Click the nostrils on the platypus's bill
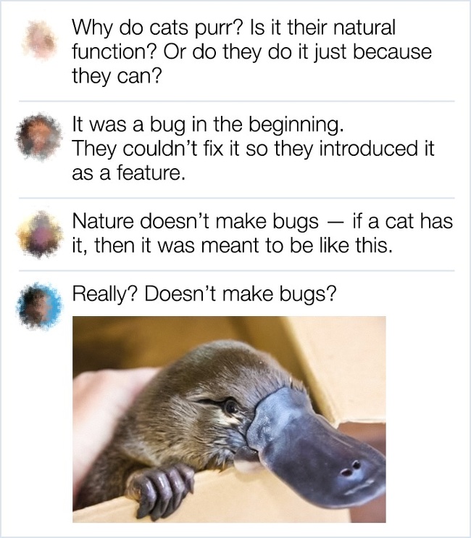Screen dimensions: 471x538 point(351,469)
